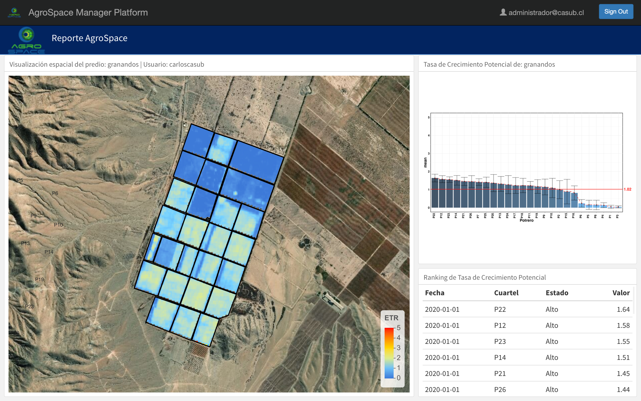Click the administrador@casub.cl account link
Image resolution: width=641 pixels, height=401 pixels.
(x=546, y=13)
